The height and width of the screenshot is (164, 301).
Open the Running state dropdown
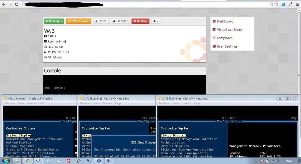(x=54, y=21)
